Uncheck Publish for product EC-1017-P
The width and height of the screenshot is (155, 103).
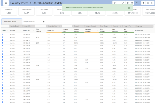[x=3, y=40]
